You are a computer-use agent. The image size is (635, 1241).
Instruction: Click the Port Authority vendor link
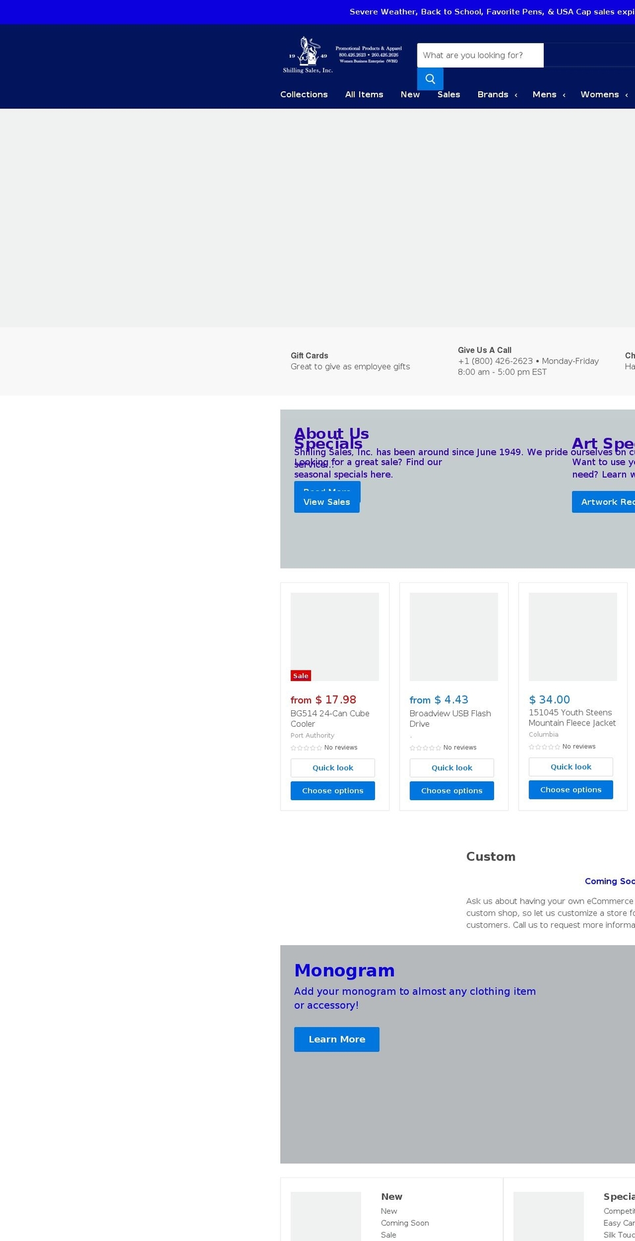[x=312, y=735]
